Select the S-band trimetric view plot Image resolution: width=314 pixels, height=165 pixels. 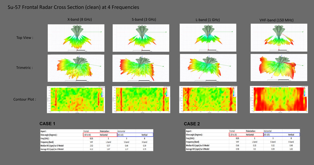141,68
